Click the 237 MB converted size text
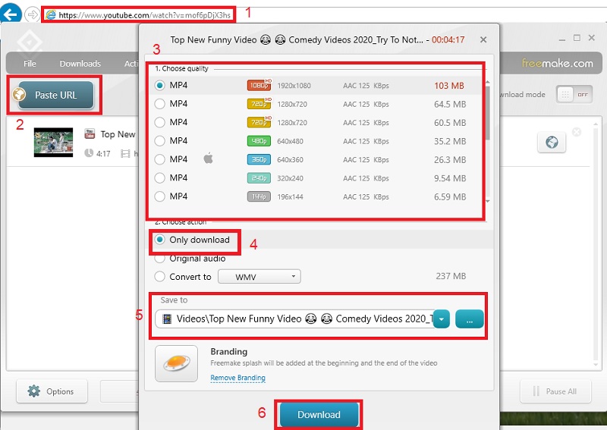The width and height of the screenshot is (607, 430). point(451,276)
